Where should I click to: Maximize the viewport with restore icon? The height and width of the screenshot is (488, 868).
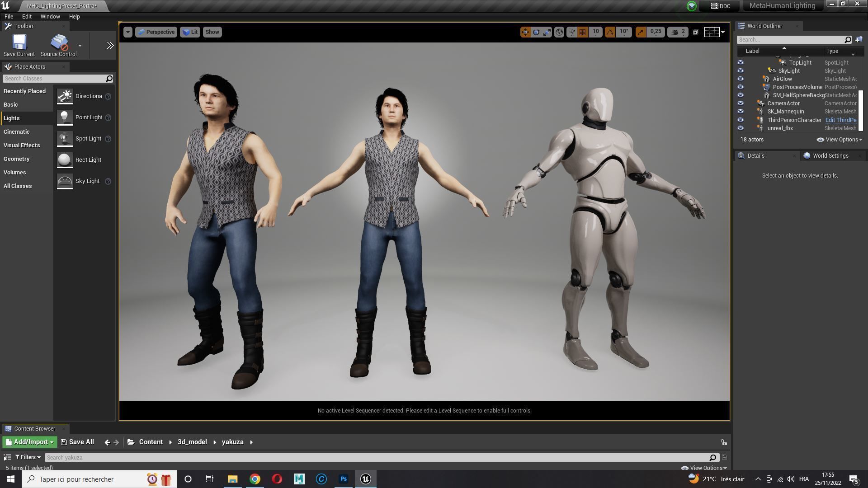[696, 32]
